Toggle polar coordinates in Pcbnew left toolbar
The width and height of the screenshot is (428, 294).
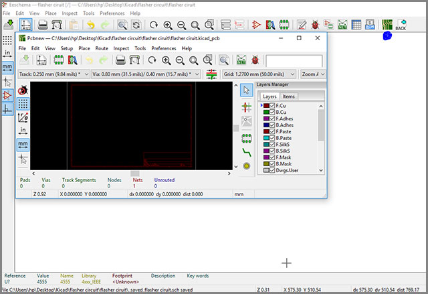click(23, 117)
